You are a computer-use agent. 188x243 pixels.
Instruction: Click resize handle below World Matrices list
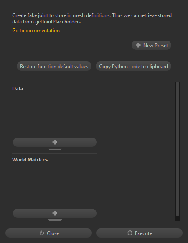pos(55,220)
